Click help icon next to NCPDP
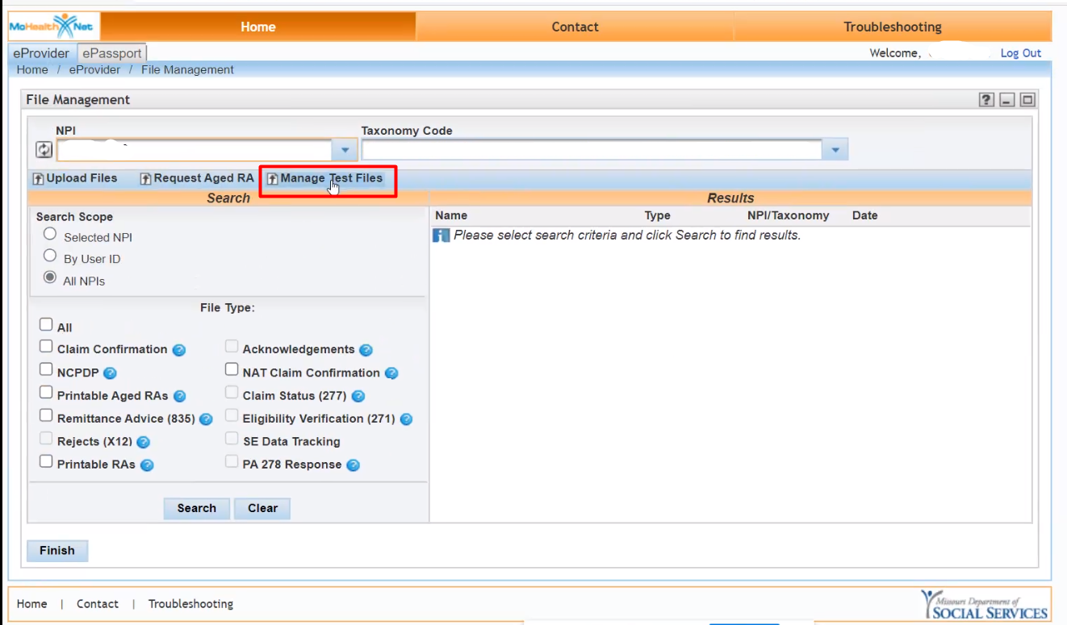1067x625 pixels. [110, 373]
